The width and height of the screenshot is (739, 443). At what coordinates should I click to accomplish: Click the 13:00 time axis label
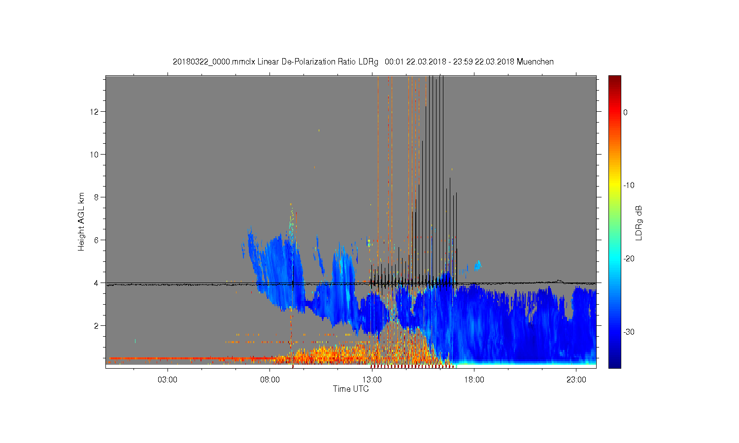click(x=372, y=380)
